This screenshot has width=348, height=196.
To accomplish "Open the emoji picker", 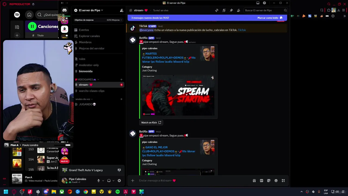I will click(276, 180).
